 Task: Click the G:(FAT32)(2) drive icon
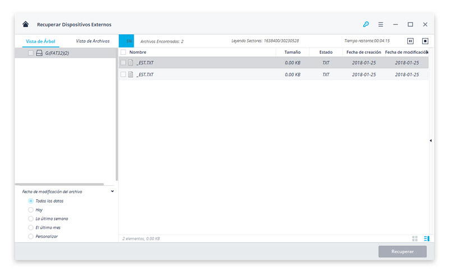pos(39,53)
